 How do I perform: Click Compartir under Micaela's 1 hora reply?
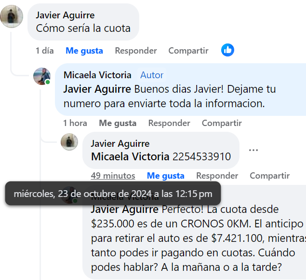click(222, 123)
